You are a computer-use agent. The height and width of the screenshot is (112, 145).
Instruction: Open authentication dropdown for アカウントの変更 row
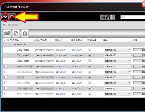[117, 61]
